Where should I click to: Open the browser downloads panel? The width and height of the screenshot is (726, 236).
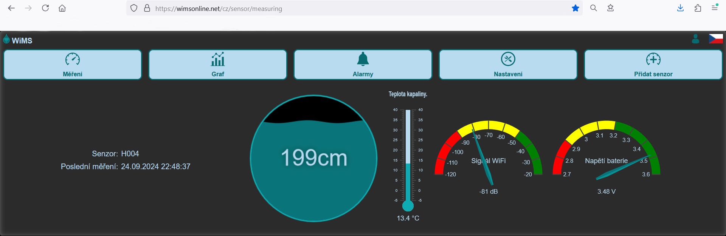pyautogui.click(x=680, y=8)
